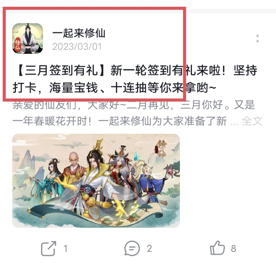Expand the post with 全文 link
This screenshot has height=270, width=276.
pyautogui.click(x=252, y=121)
